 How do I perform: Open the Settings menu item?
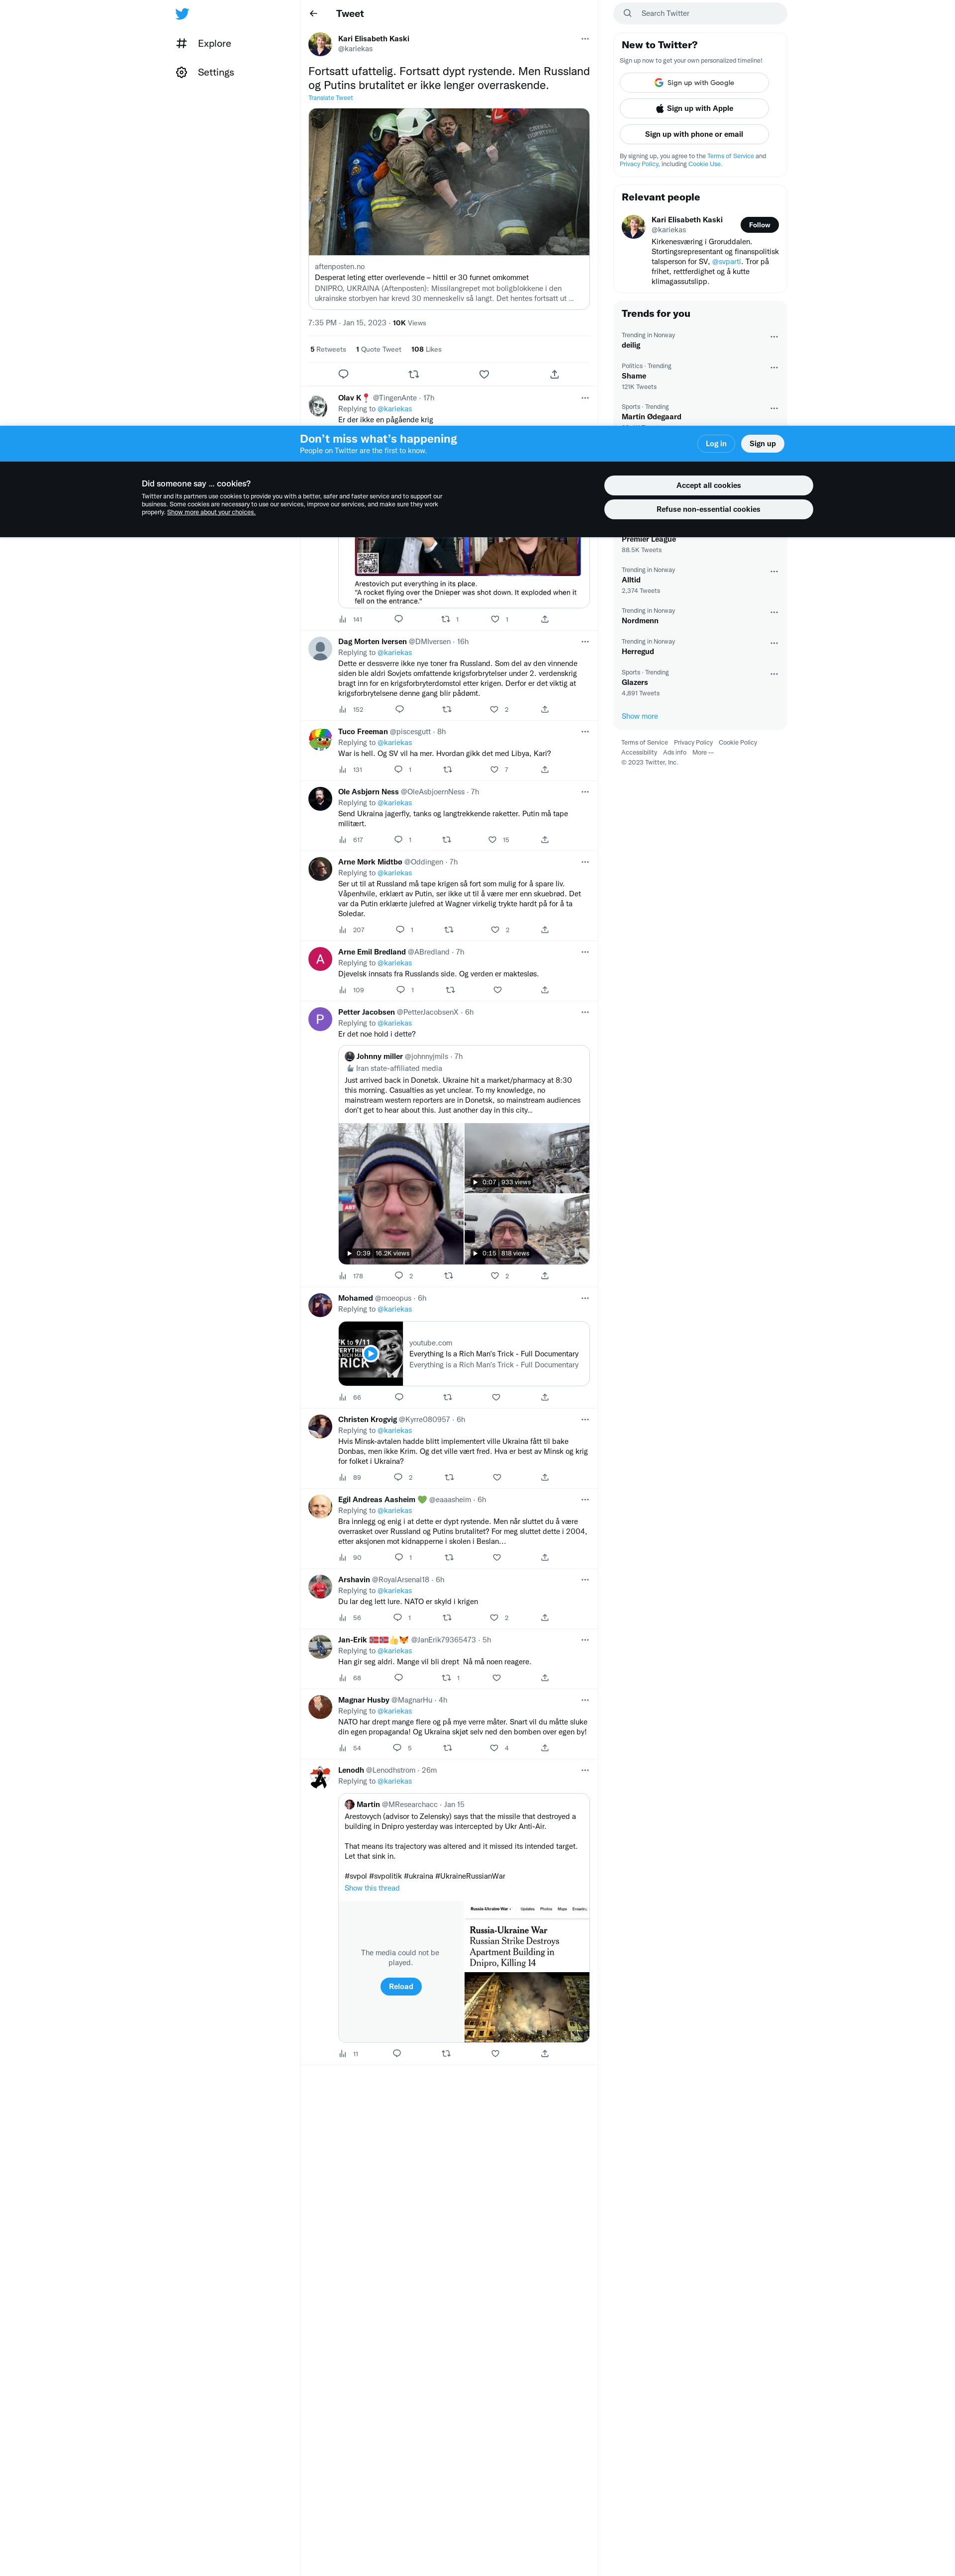[x=206, y=73]
